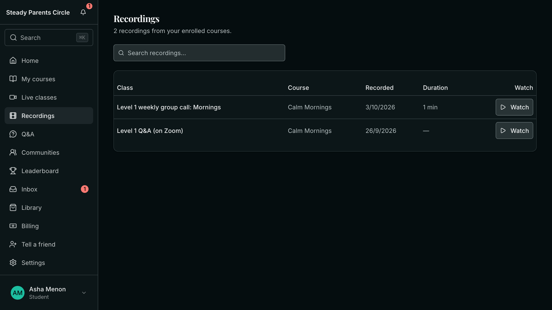Open the Library page
Screen dimensions: 552x310
pyautogui.click(x=49, y=207)
